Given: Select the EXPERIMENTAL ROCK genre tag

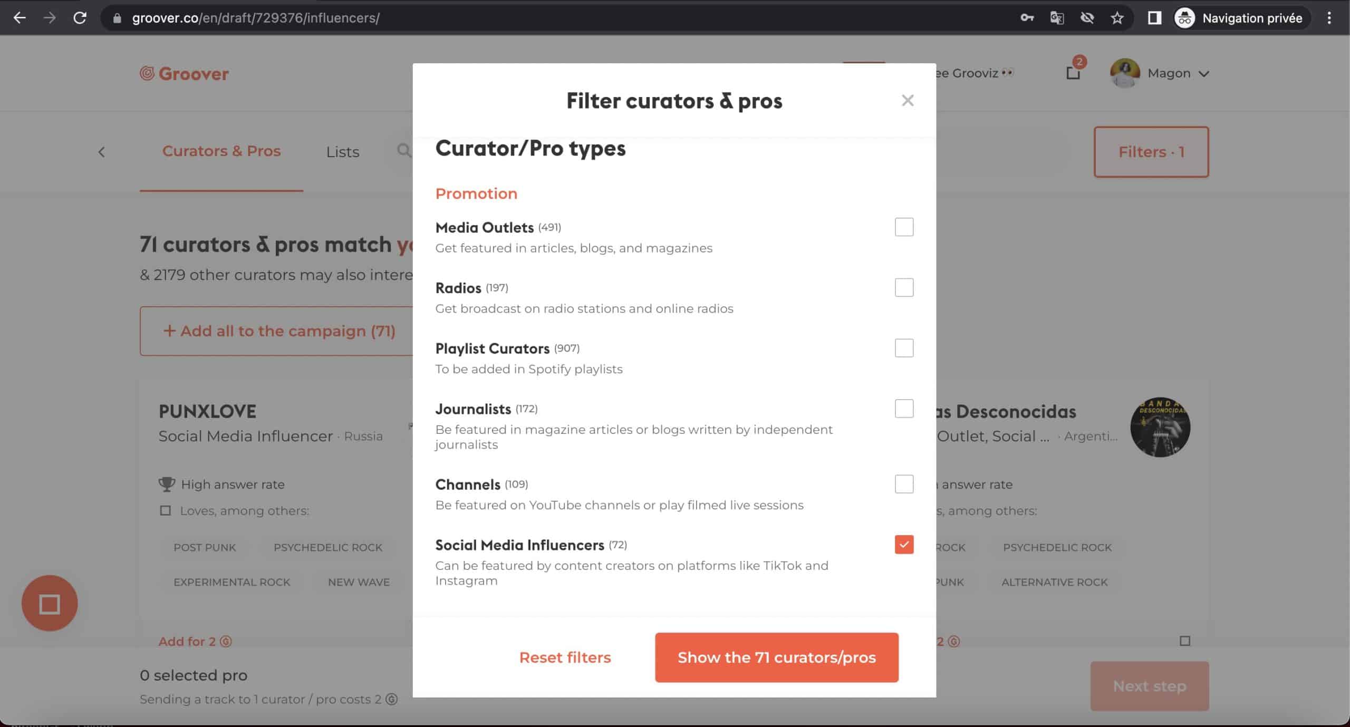Looking at the screenshot, I should 232,582.
